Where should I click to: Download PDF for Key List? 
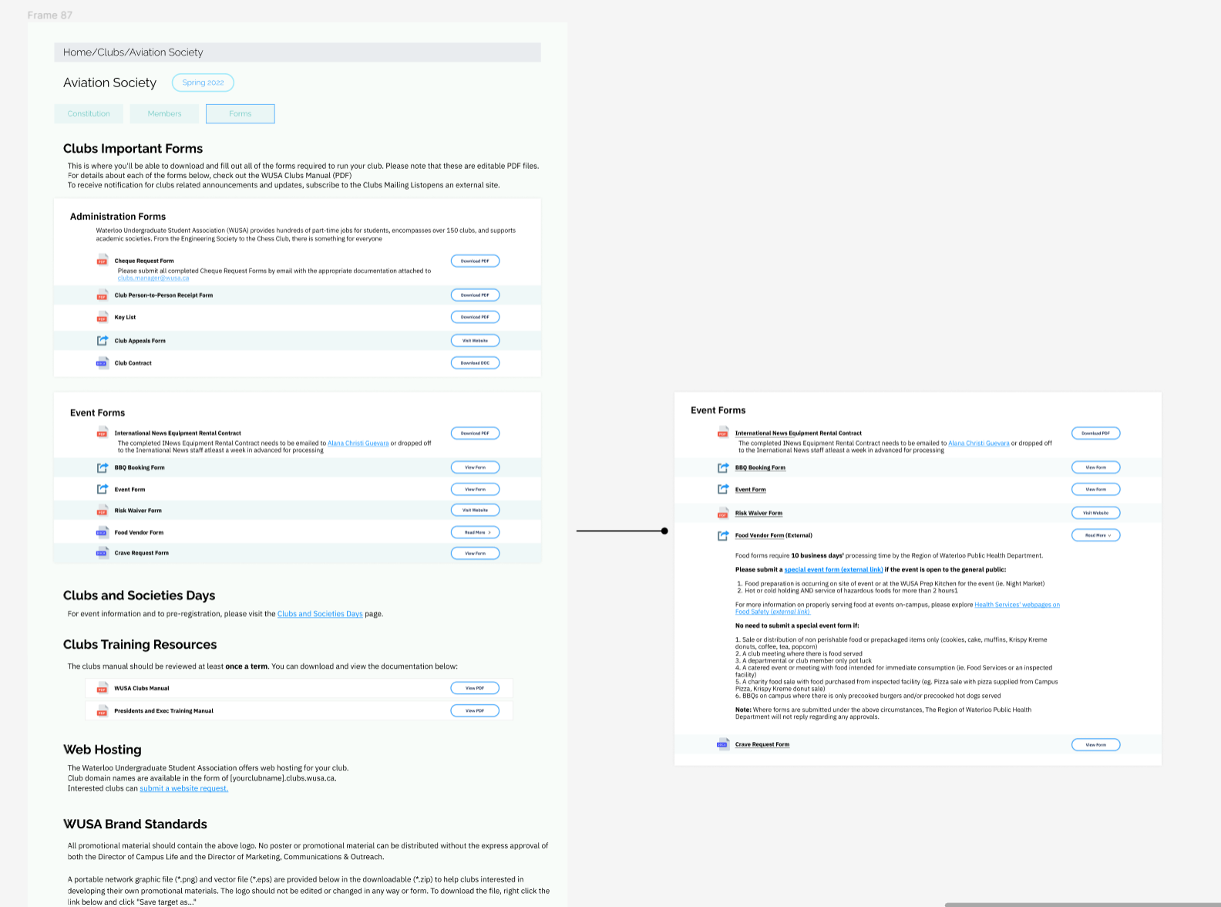476,317
